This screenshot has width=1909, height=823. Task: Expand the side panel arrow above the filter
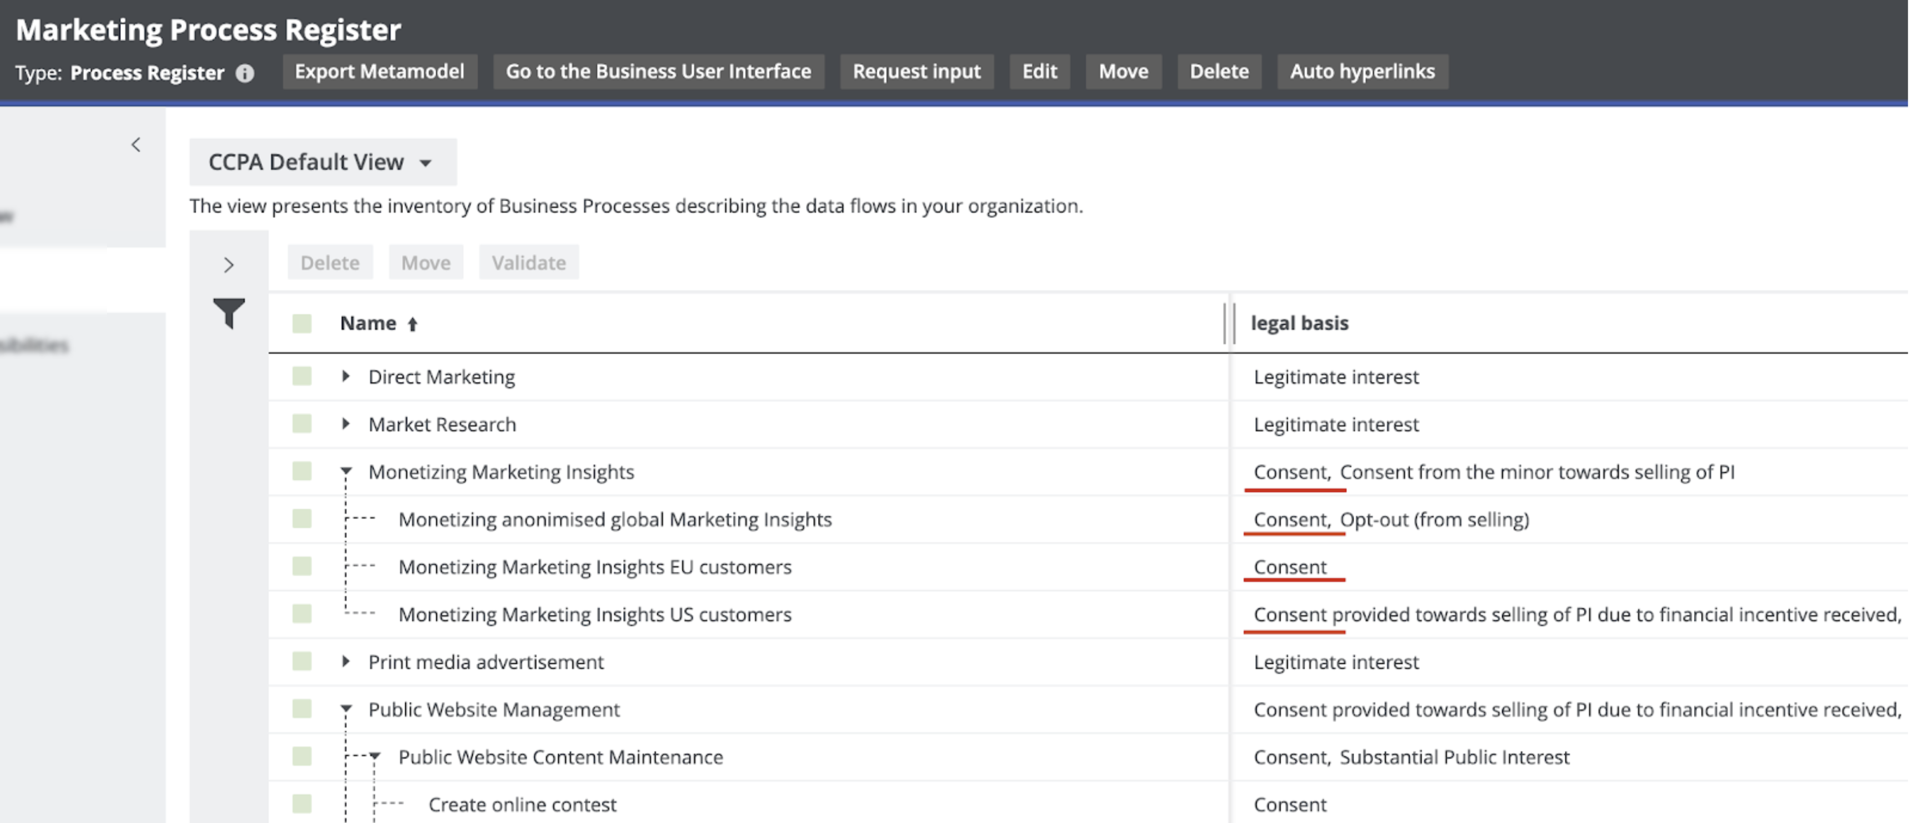[x=228, y=264]
